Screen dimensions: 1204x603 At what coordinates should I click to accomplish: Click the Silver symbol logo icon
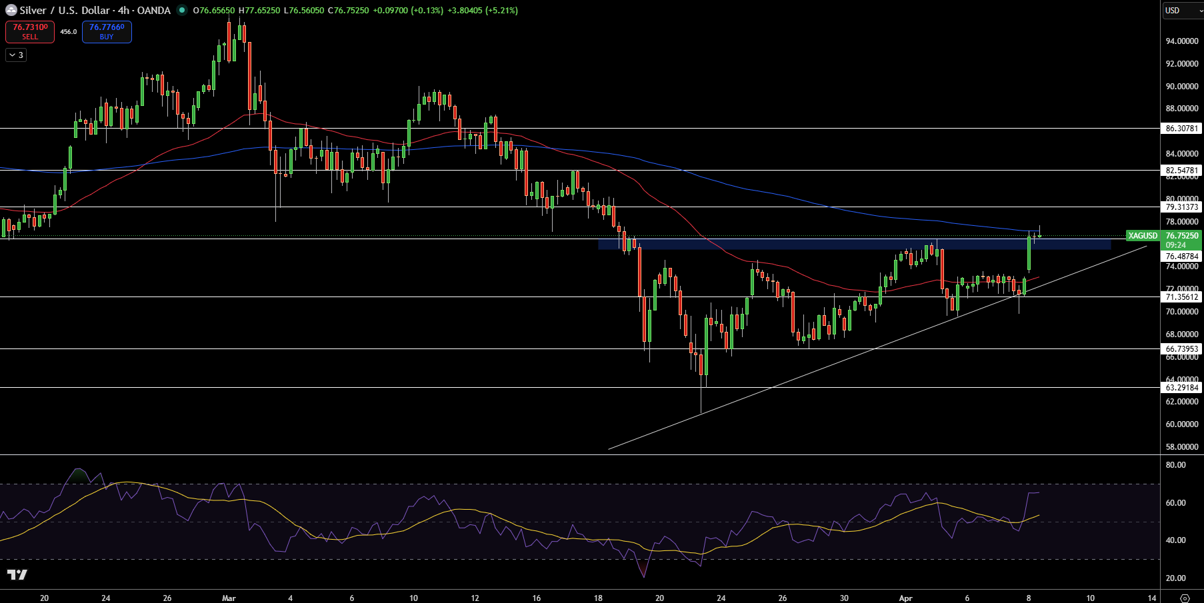click(11, 10)
